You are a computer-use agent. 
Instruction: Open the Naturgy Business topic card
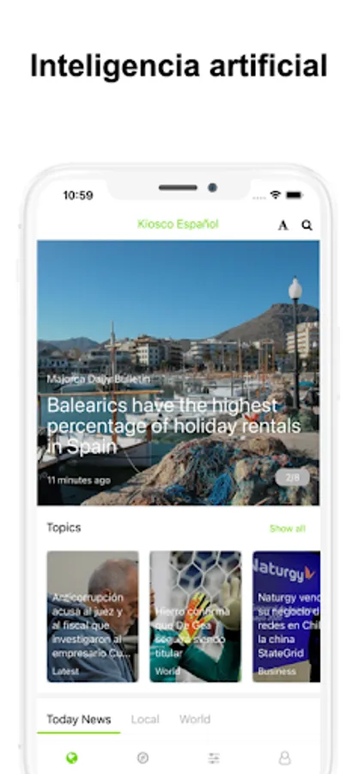(x=287, y=617)
